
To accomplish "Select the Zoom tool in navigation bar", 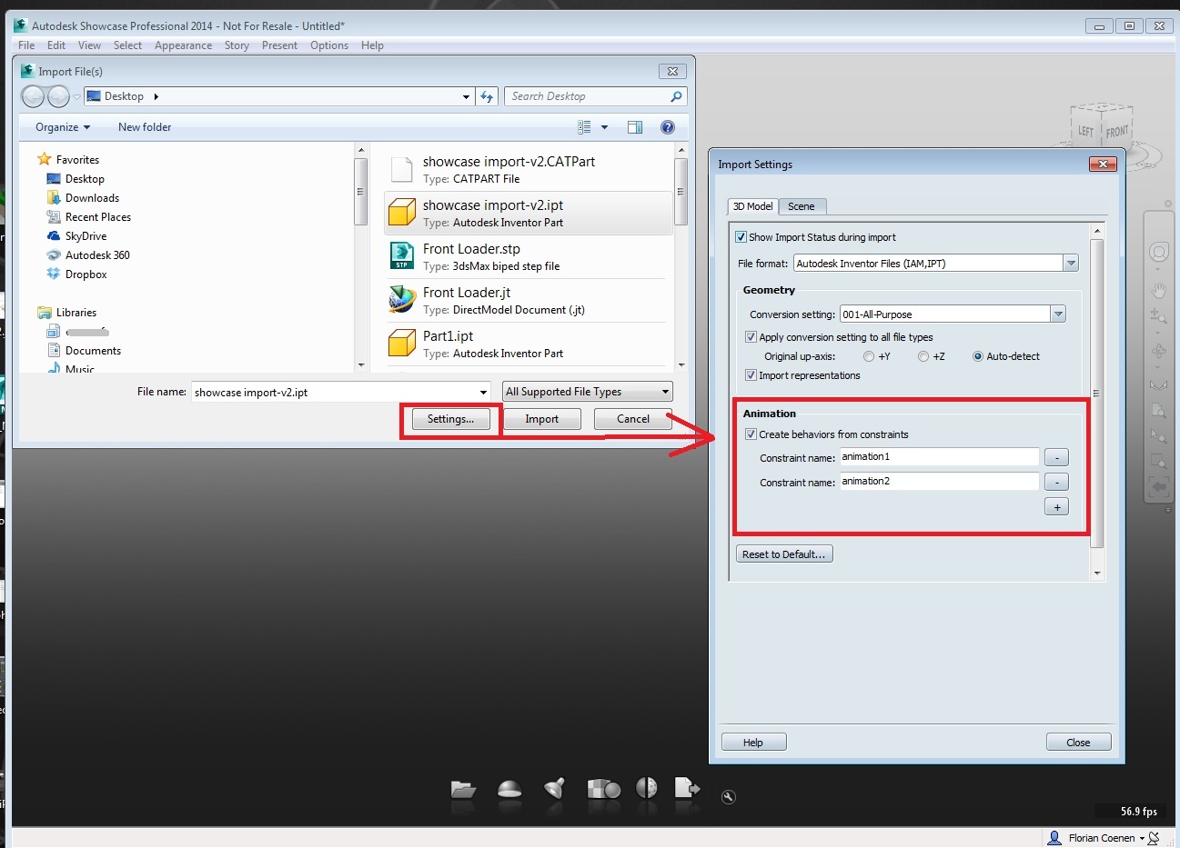I will click(1158, 316).
